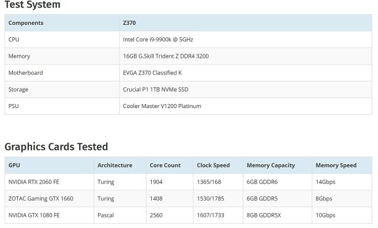Select 'Cooler Master V1200 Platinum' cell
The width and height of the screenshot is (378, 228).
[x=162, y=106]
